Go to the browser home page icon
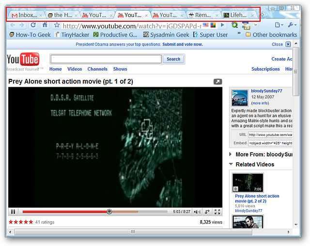 (x=45, y=25)
